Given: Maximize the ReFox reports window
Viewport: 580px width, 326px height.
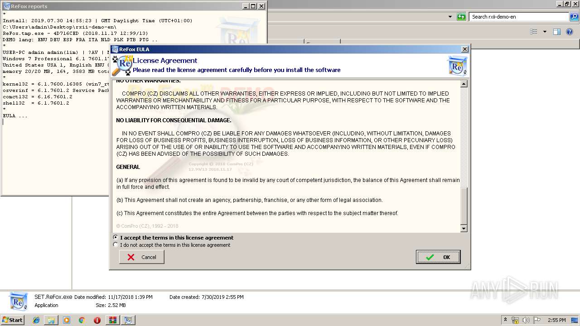Looking at the screenshot, I should click(253, 6).
